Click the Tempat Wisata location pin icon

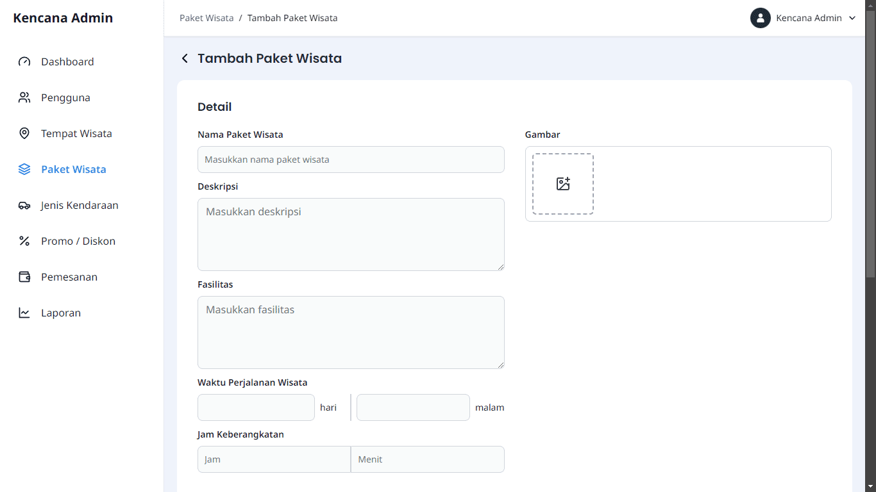pos(24,134)
